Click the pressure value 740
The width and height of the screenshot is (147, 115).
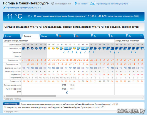91,68
